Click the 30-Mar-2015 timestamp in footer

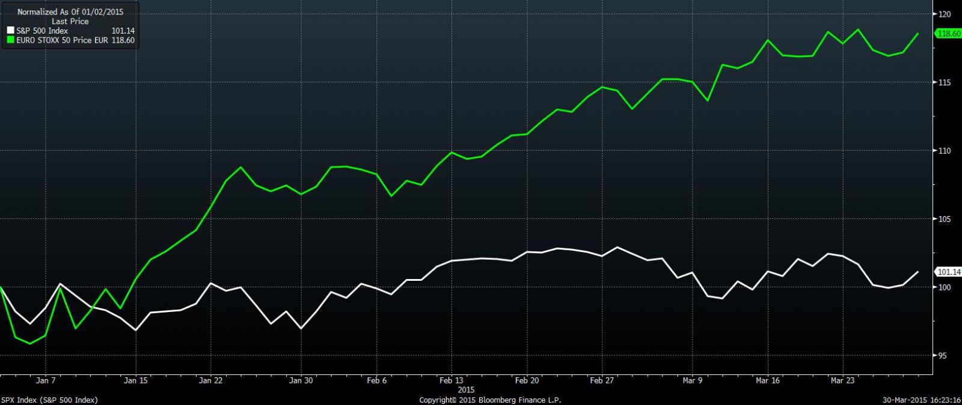coord(922,400)
